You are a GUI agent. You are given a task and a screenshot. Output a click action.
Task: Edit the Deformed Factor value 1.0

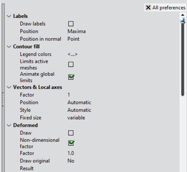click(71, 153)
